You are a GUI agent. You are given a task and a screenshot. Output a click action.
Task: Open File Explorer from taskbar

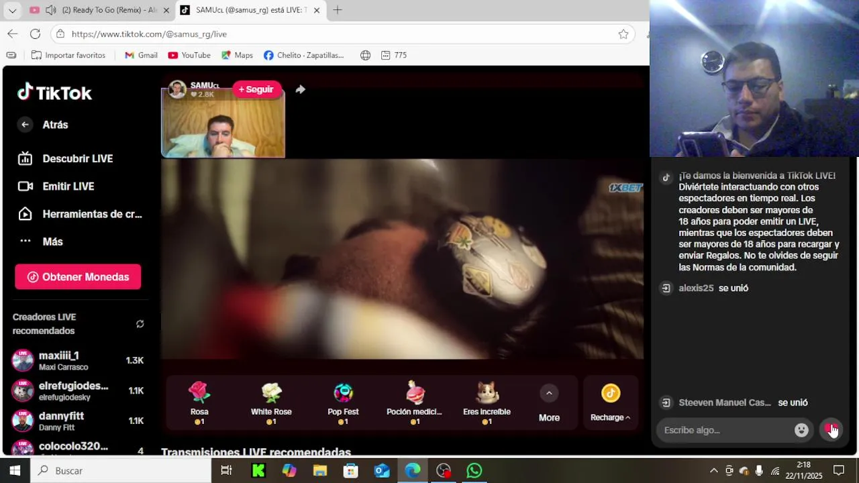[320, 470]
